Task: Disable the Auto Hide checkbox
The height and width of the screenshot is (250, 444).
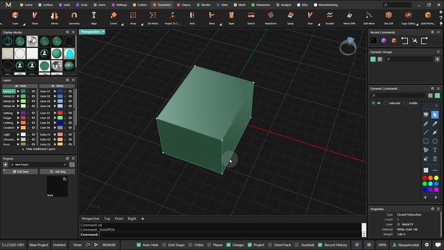Action: coord(139,245)
